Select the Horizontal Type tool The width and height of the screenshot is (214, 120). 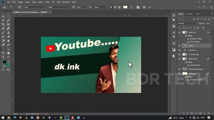coord(3,49)
